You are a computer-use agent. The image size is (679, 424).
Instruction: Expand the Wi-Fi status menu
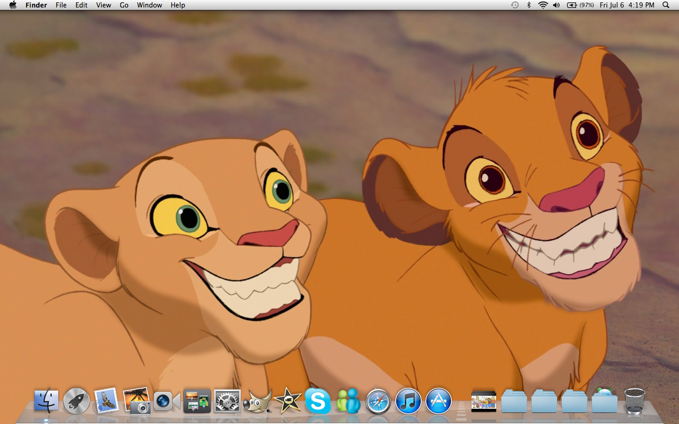click(543, 5)
